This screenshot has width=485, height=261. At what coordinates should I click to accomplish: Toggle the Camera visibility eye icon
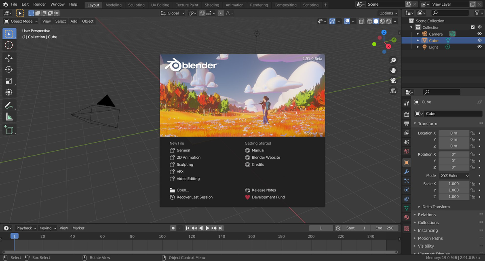point(479,34)
